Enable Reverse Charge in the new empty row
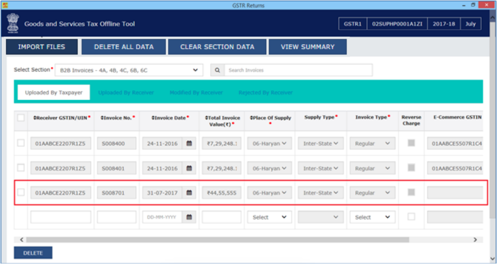Viewport: 497px width, 264px height. click(x=411, y=217)
